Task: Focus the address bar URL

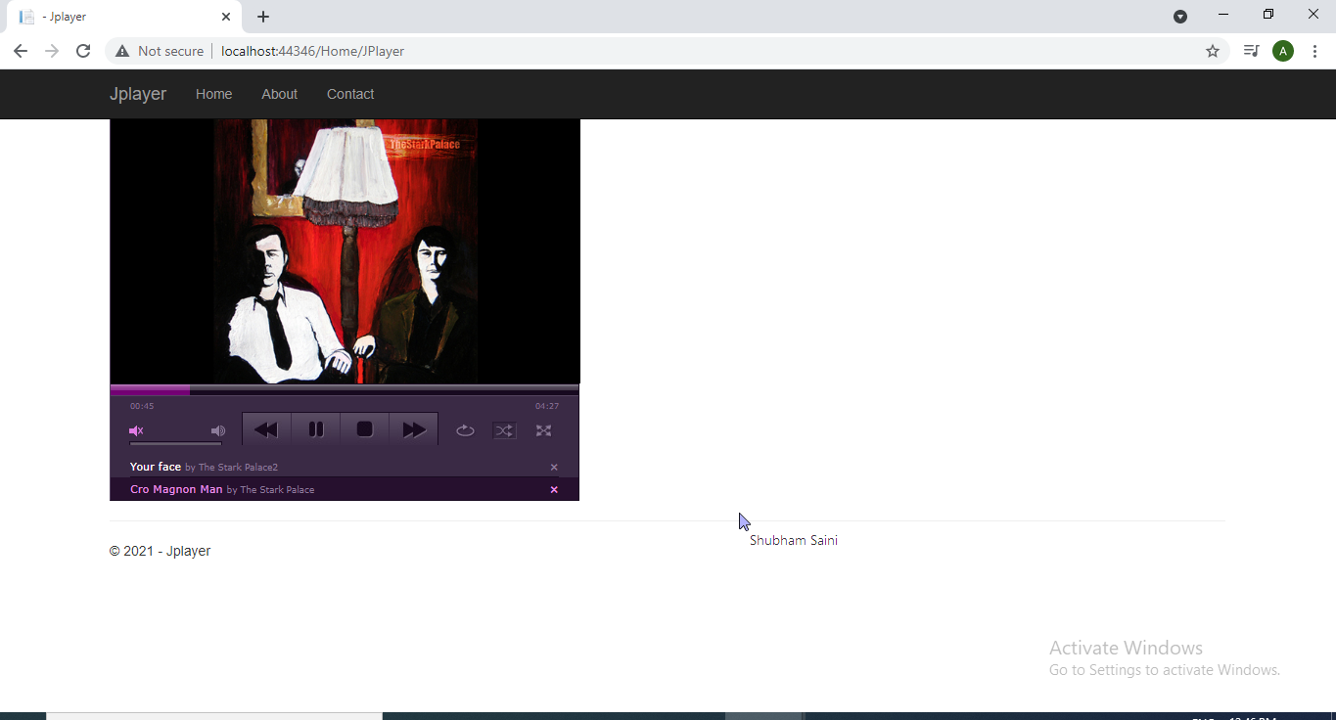Action: [312, 51]
